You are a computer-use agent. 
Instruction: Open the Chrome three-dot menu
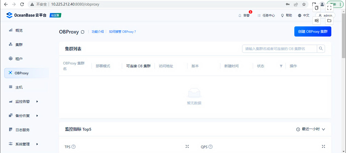pos(340,4)
